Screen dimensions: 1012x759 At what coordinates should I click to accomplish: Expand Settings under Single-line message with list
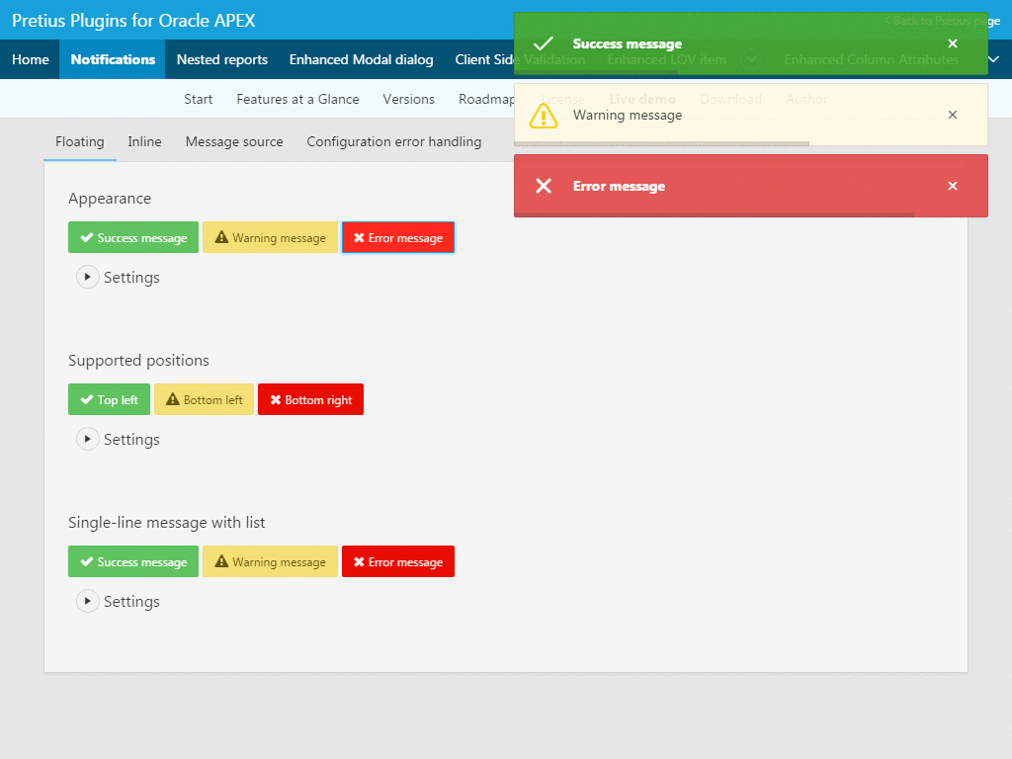[88, 601]
